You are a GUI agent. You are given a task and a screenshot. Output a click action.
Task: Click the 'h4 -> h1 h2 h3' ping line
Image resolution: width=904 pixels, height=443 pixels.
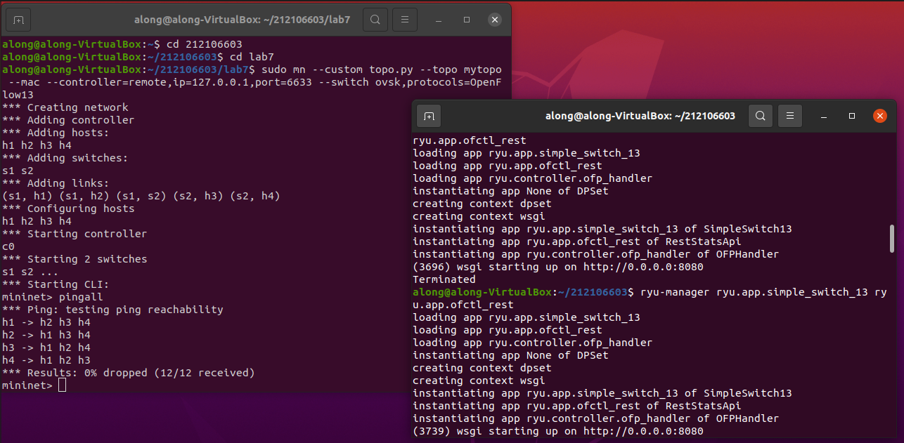(46, 360)
